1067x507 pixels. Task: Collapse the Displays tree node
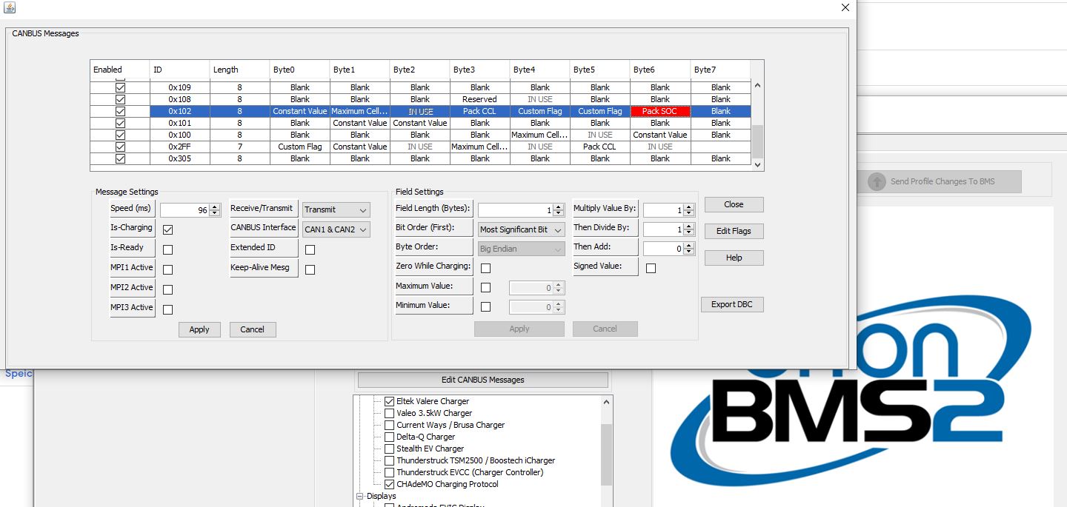coord(361,496)
